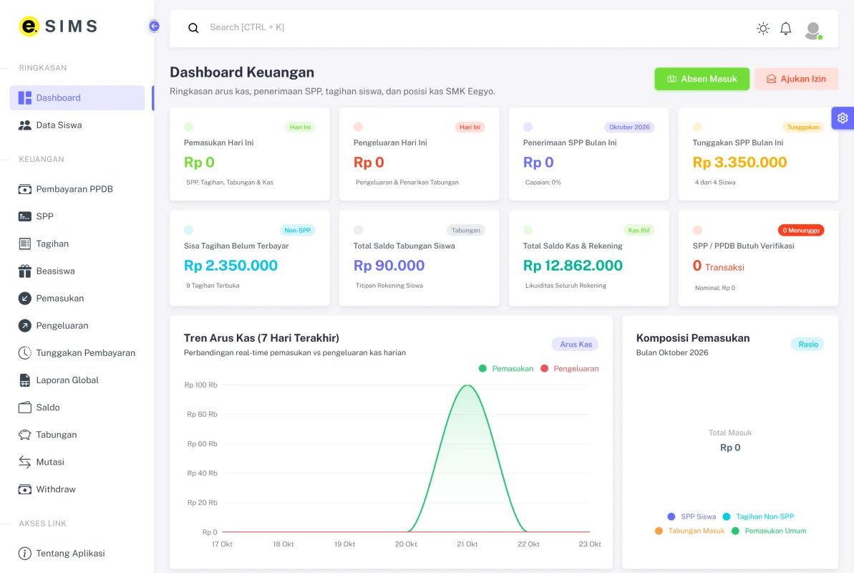Go to Data Siswa menu
Viewport: 854px width, 573px height.
77,125
